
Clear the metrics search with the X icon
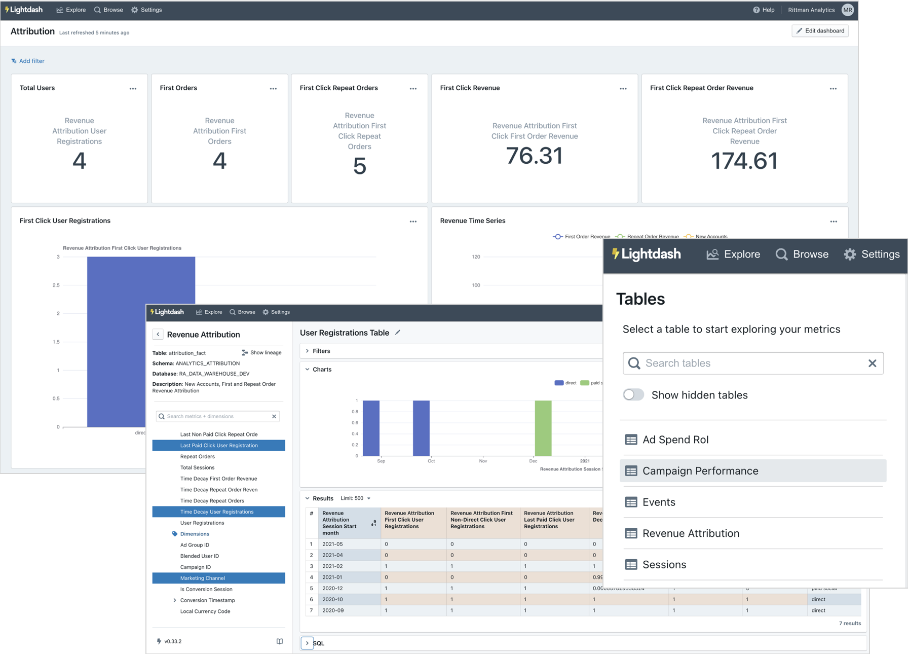[274, 416]
